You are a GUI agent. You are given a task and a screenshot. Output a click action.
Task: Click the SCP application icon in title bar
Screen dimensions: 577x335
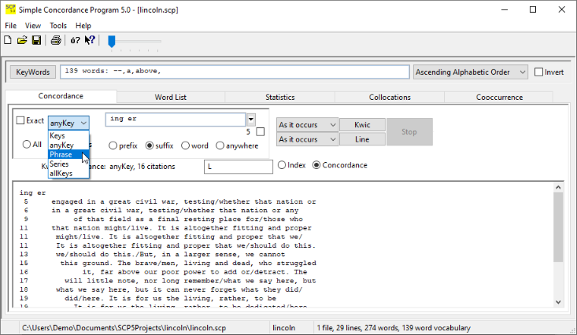10,9
